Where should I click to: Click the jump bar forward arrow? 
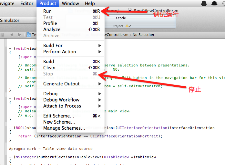point(20,35)
